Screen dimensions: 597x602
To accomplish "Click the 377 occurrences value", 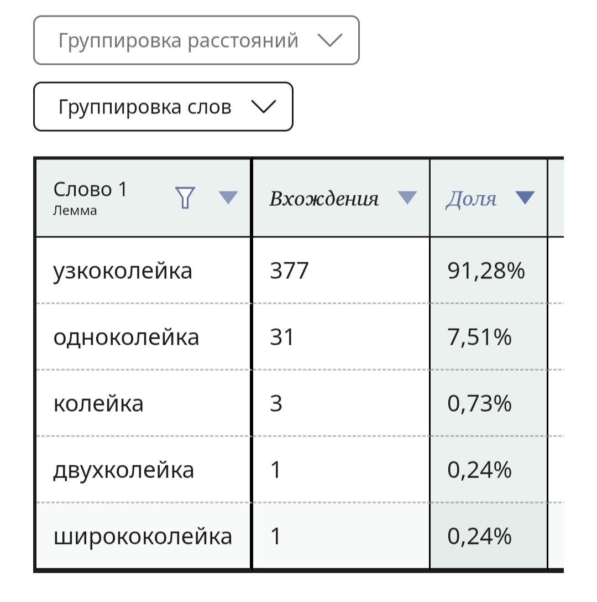I will coord(289,270).
